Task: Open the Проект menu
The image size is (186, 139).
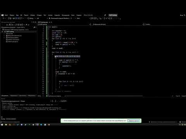Action: coord(26,15)
